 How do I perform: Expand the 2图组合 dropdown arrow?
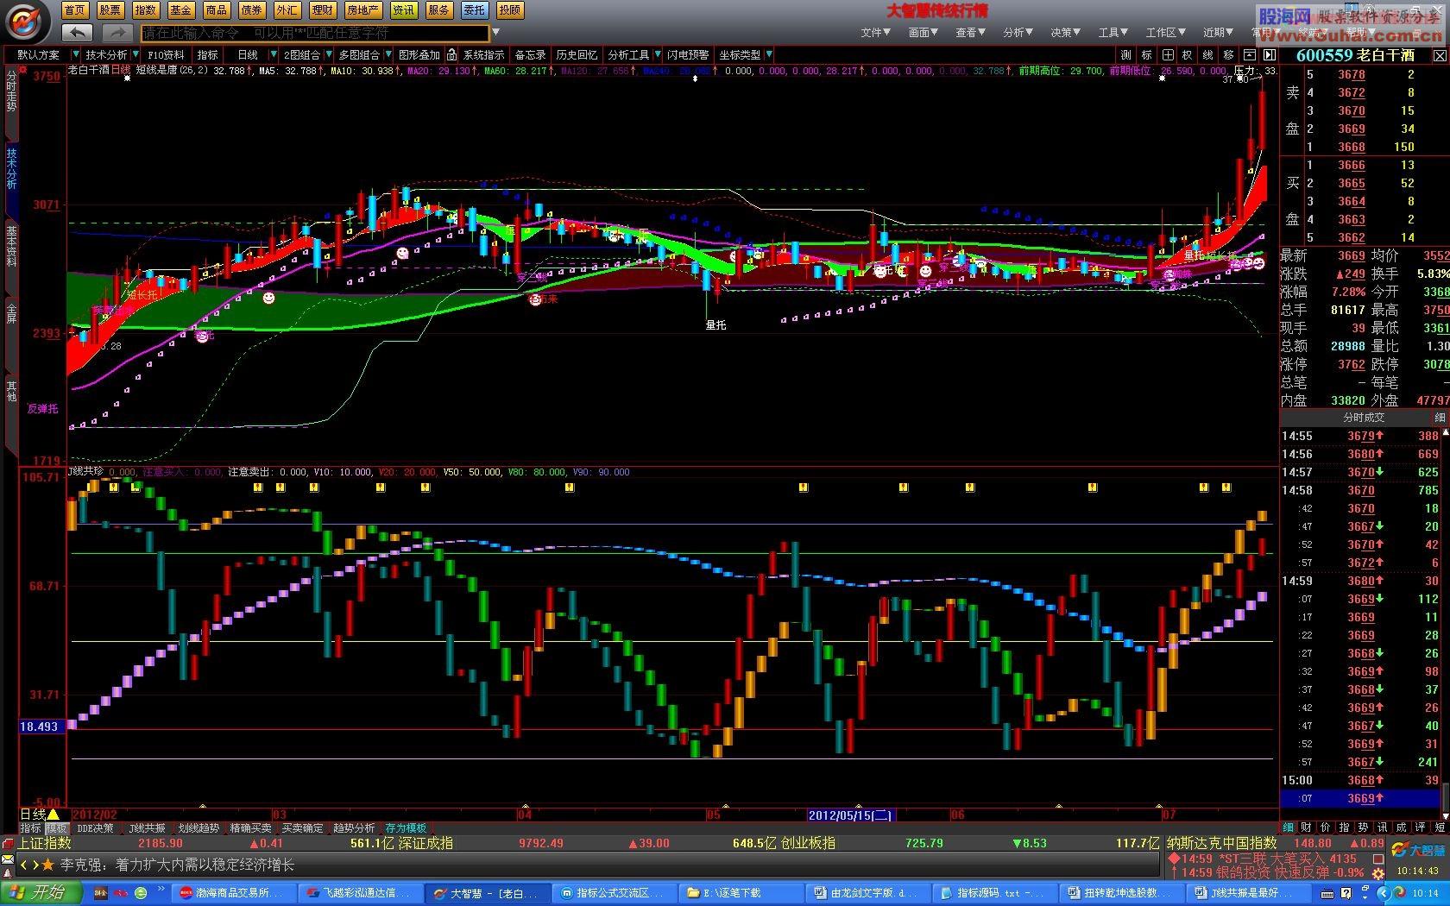tap(327, 54)
